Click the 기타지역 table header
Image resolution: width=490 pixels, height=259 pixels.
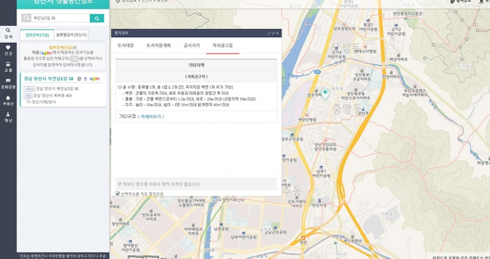click(x=196, y=65)
